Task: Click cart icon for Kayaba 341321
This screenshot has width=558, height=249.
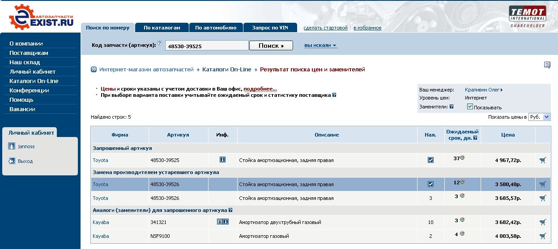Action: [543, 222]
